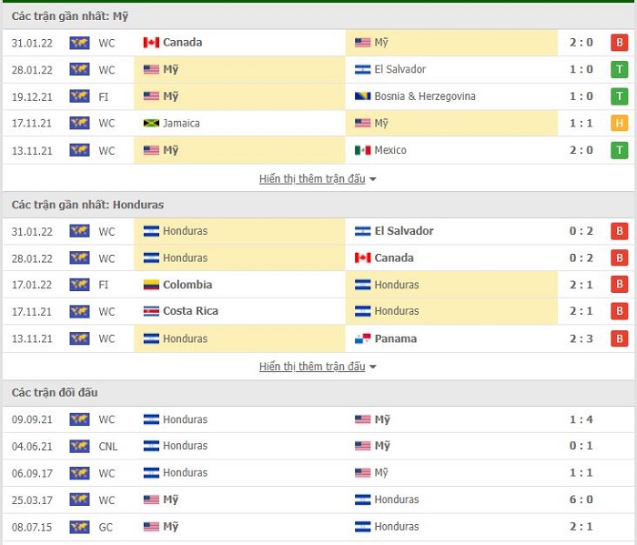Click the 6 : 0 score from 25.03.17
The width and height of the screenshot is (637, 545).
pyautogui.click(x=581, y=500)
